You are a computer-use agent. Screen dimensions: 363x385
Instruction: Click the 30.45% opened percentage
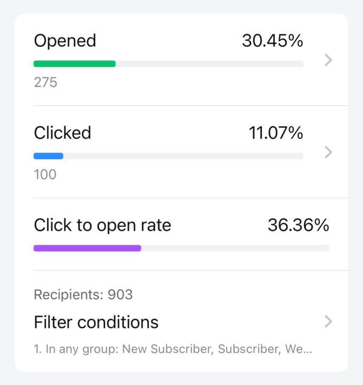(272, 41)
